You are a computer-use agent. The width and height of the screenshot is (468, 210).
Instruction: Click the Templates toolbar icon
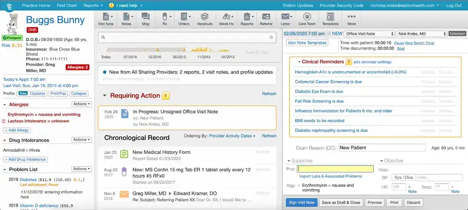330,17
